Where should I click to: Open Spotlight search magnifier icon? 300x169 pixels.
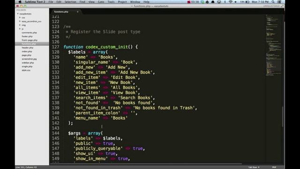273,2
